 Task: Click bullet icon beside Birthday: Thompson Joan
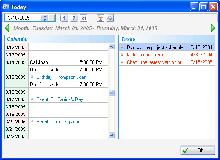tap(32, 77)
